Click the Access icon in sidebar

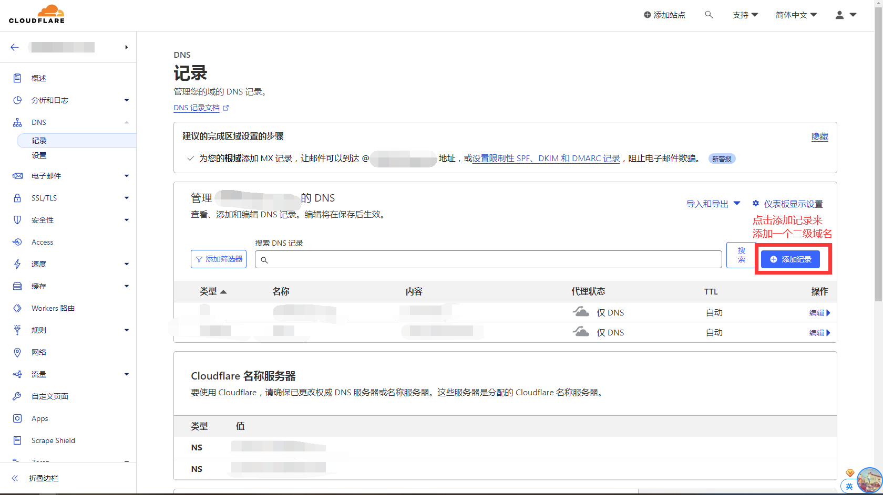[x=17, y=242]
